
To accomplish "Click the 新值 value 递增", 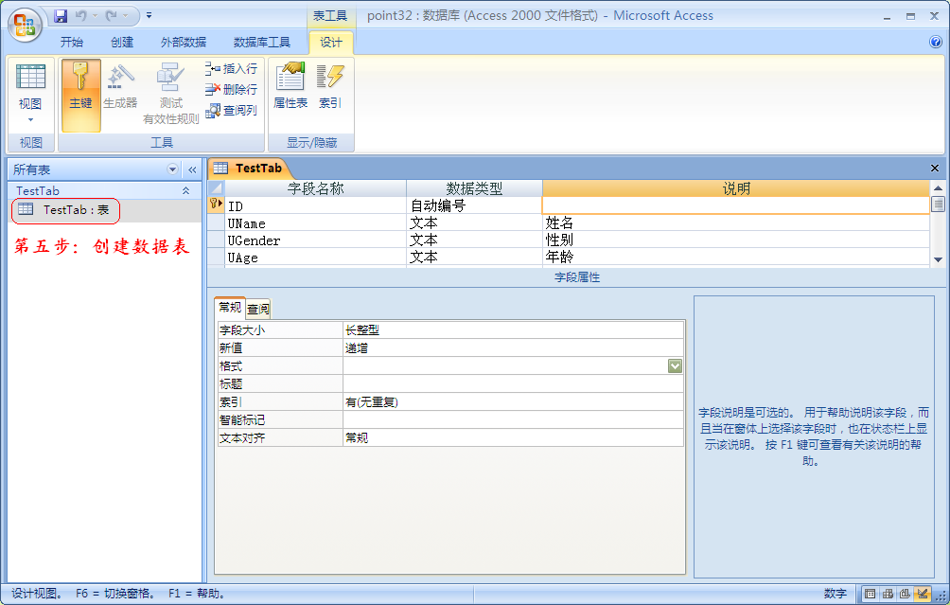I will pos(513,348).
